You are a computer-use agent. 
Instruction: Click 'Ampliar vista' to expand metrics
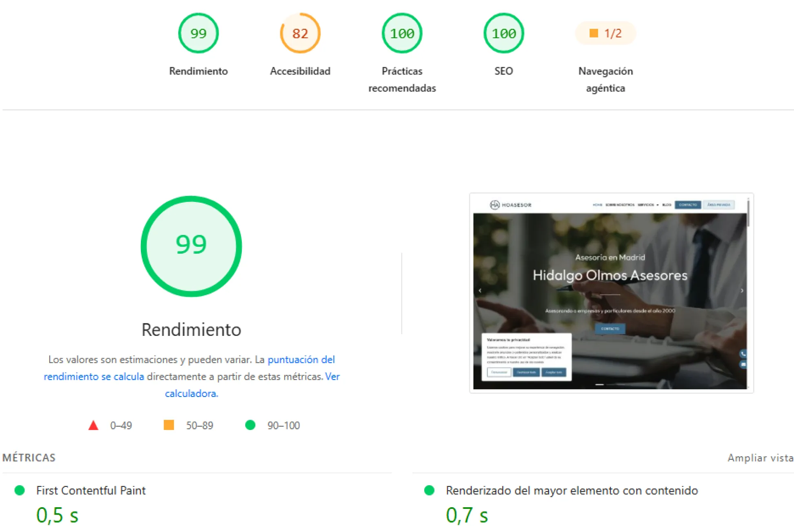760,458
